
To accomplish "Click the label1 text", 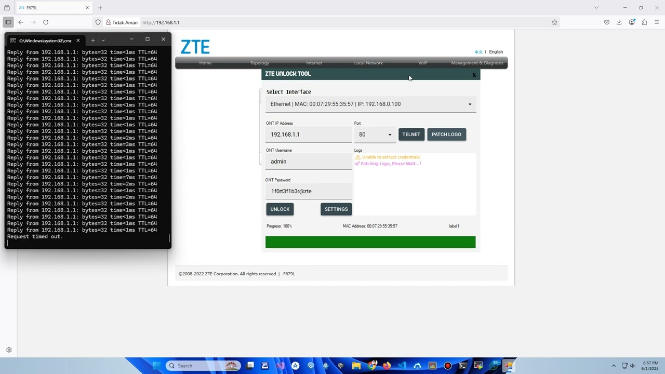I will point(454,226).
